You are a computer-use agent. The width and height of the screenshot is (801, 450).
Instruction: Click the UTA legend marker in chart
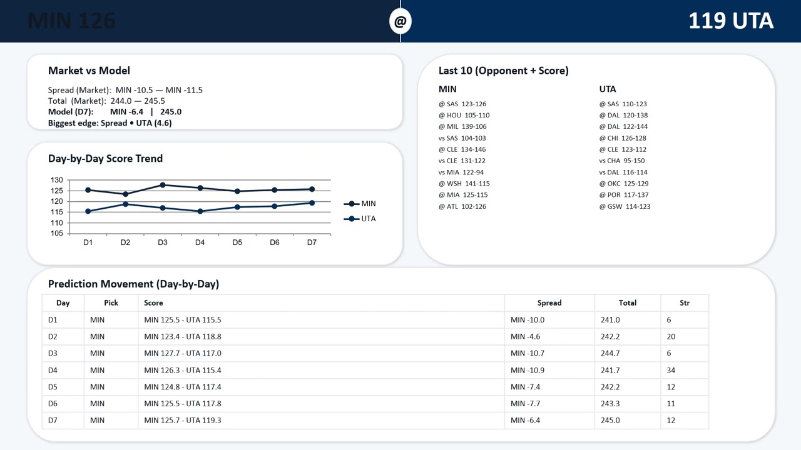351,219
